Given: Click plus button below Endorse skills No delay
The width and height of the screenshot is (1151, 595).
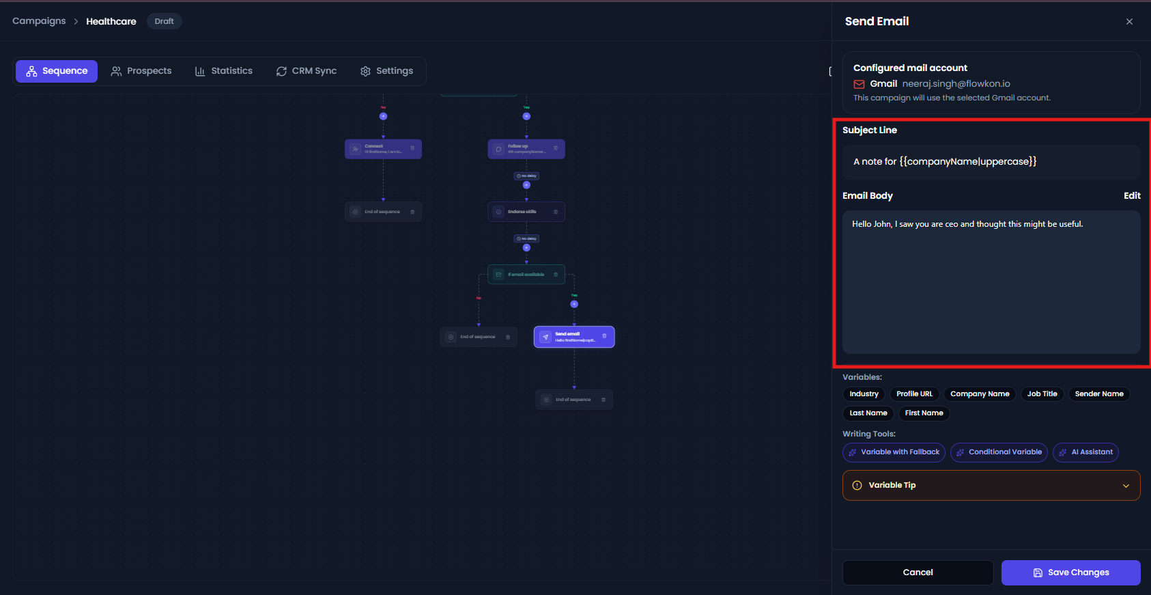Looking at the screenshot, I should [526, 247].
